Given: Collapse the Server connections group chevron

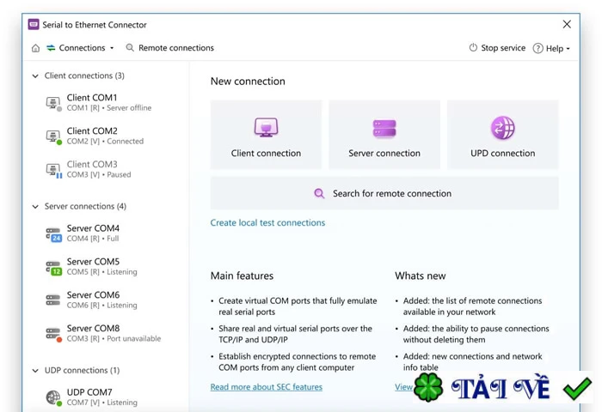Looking at the screenshot, I should pyautogui.click(x=35, y=207).
